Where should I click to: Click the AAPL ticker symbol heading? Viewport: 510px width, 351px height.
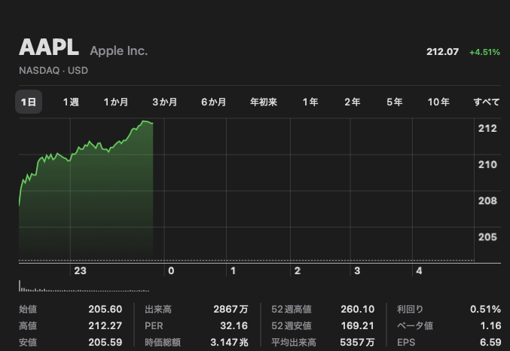click(49, 47)
